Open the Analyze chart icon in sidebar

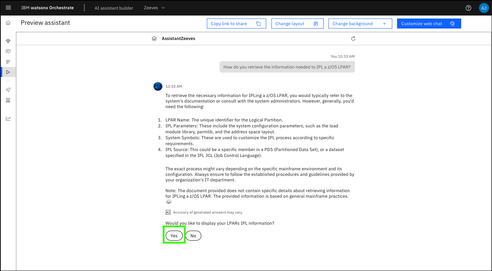(x=8, y=118)
